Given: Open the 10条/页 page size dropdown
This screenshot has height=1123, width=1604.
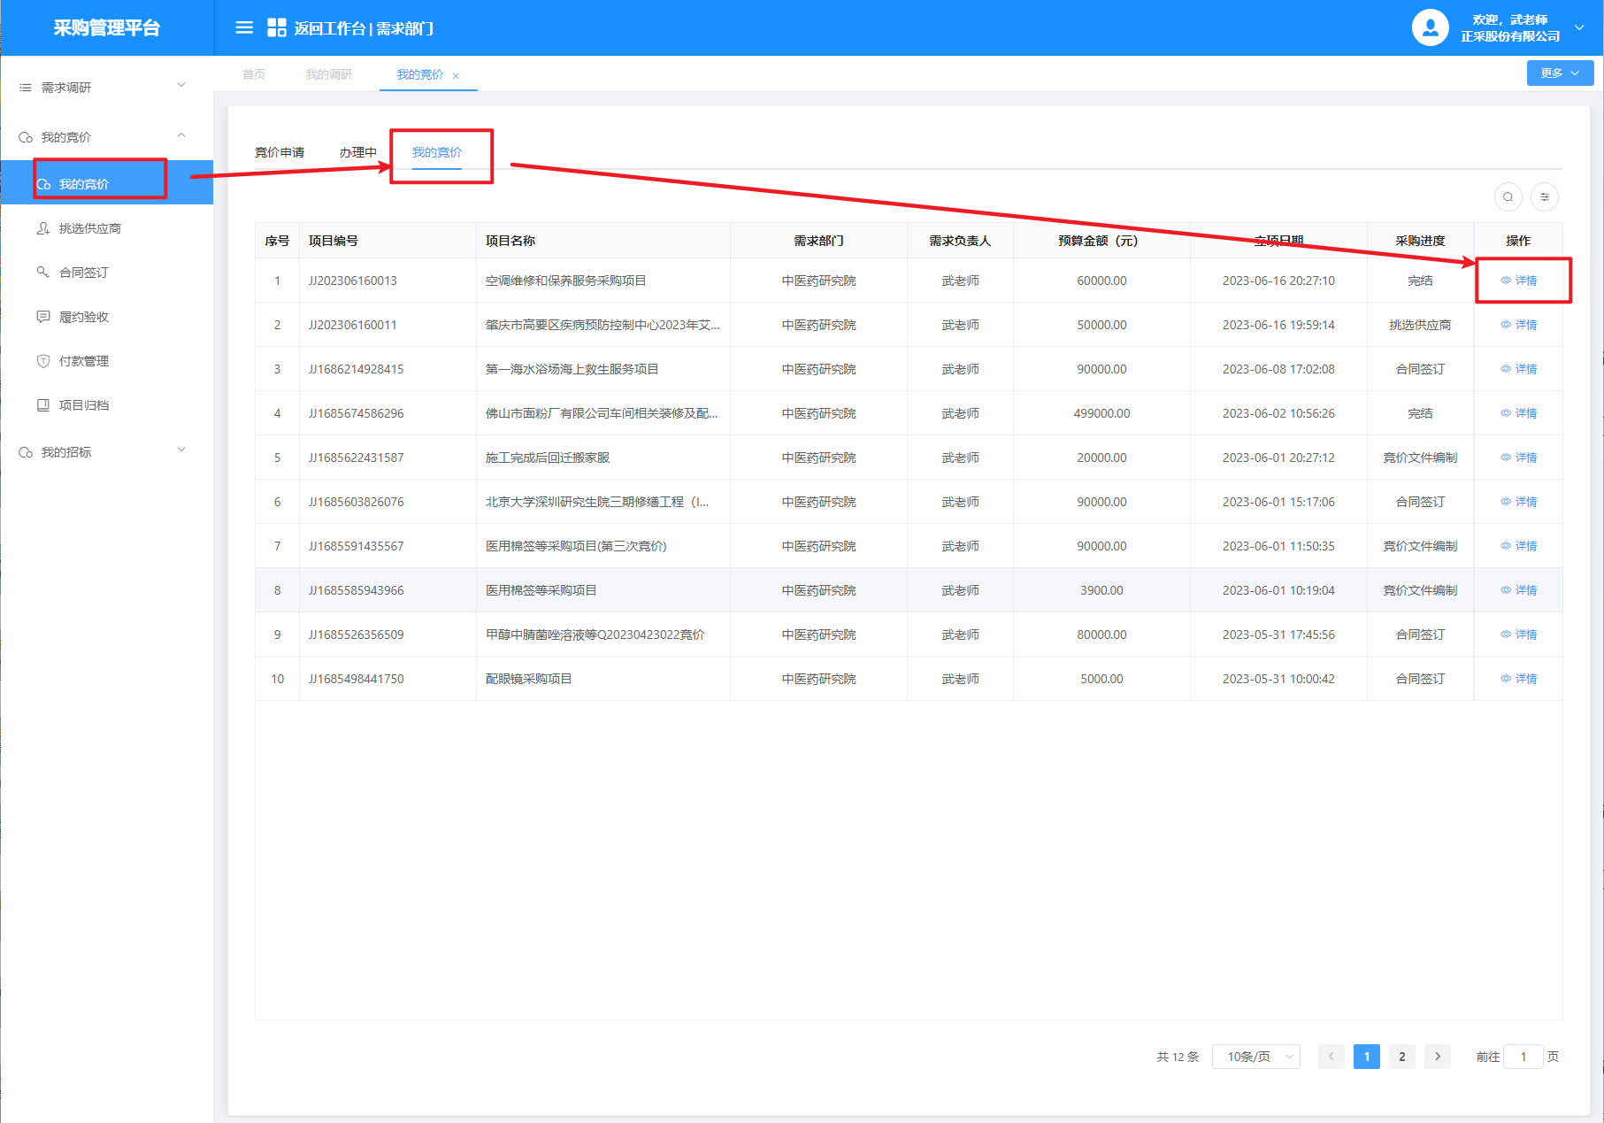Looking at the screenshot, I should (x=1255, y=1057).
